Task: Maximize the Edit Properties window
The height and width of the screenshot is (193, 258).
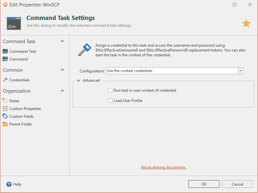Action: click(234, 5)
